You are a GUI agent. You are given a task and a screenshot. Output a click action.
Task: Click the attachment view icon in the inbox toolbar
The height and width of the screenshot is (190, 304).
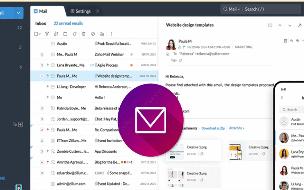coord(56,34)
